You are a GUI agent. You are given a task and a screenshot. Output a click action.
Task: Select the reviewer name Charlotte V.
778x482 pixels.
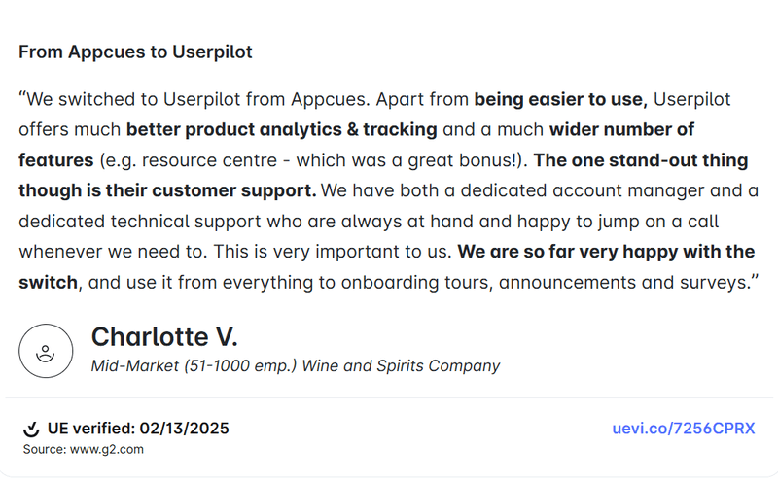point(164,337)
